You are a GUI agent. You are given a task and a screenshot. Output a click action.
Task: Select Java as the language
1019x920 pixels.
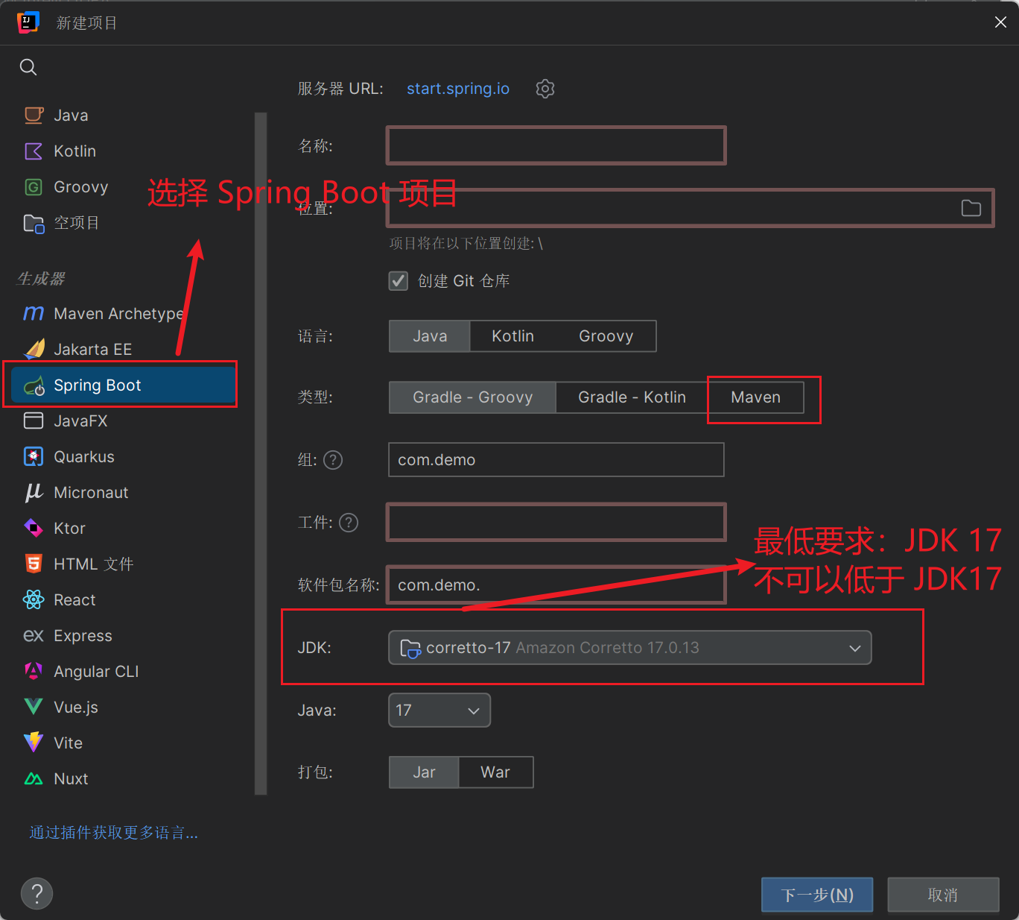coord(430,336)
